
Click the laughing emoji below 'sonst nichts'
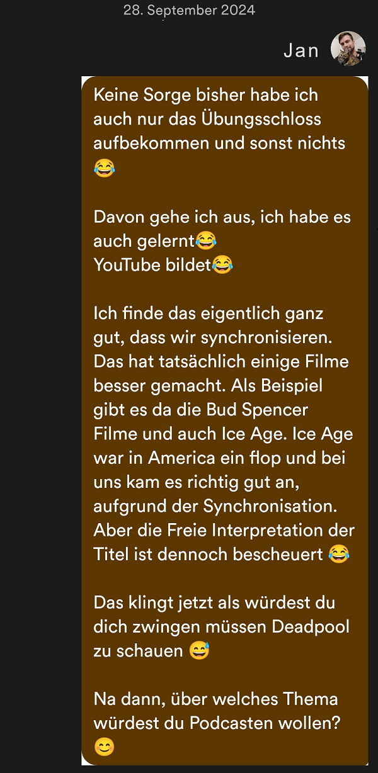tap(105, 168)
